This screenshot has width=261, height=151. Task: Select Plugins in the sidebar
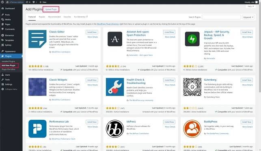[11, 56]
